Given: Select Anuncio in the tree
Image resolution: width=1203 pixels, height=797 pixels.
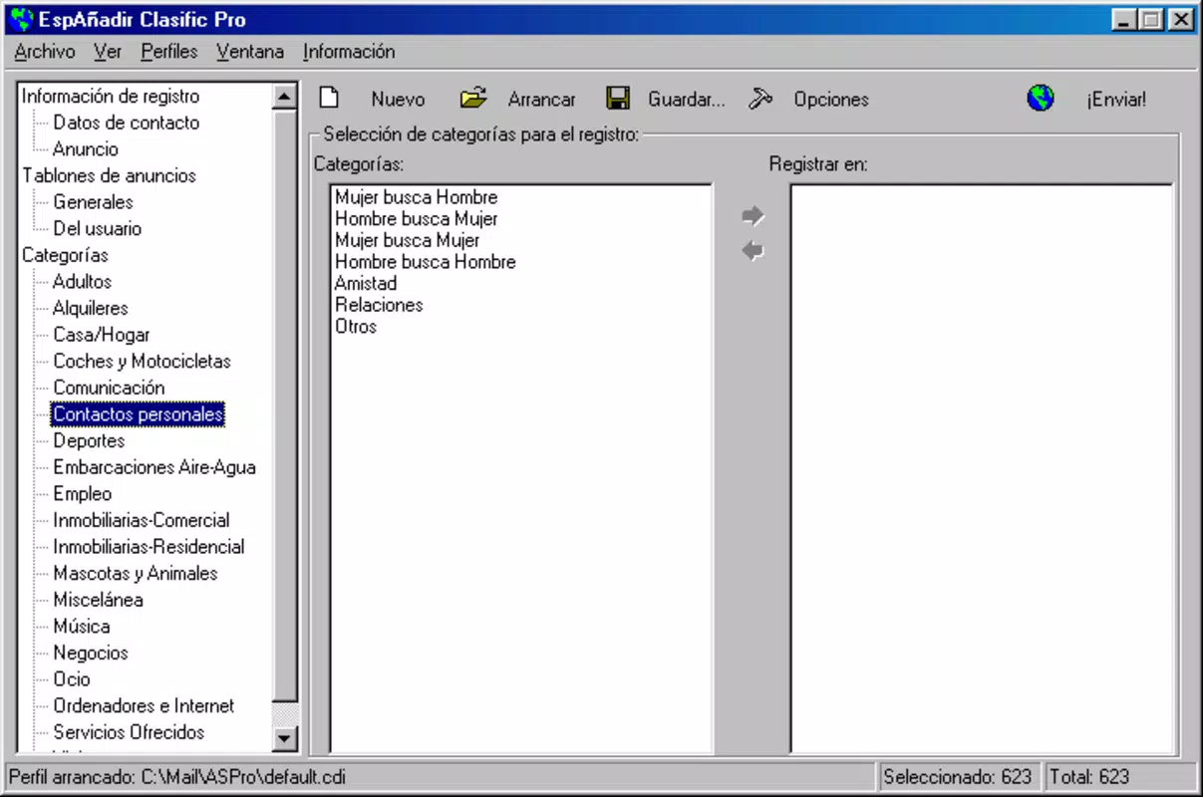Looking at the screenshot, I should tap(86, 149).
